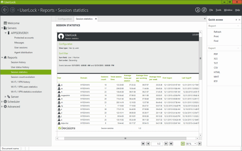Open Session history report
This screenshot has width=242, height=151.
pyautogui.click(x=18, y=62)
